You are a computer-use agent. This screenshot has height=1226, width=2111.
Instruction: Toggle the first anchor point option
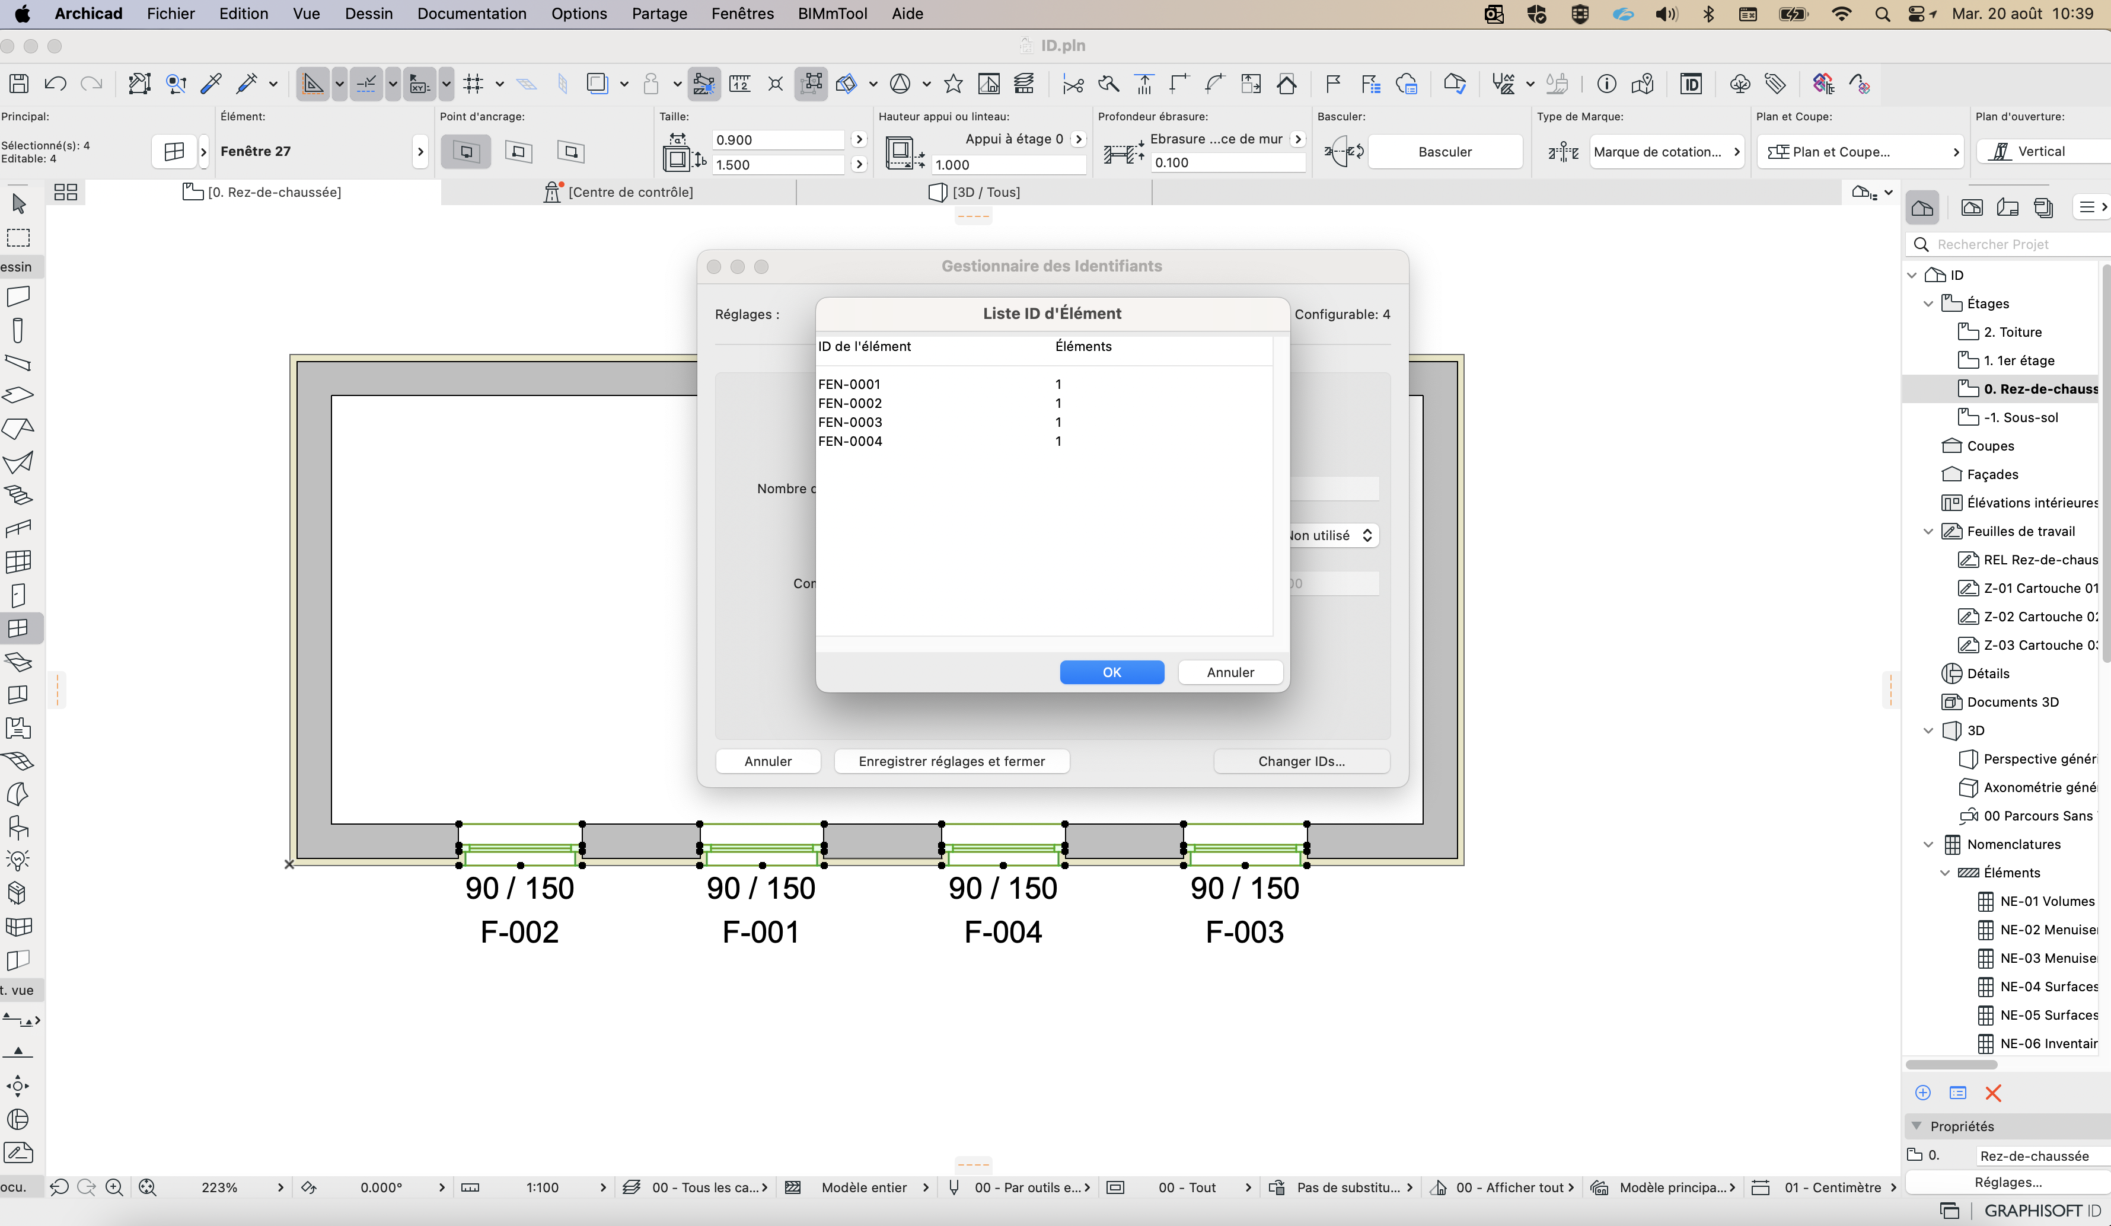pyautogui.click(x=465, y=152)
